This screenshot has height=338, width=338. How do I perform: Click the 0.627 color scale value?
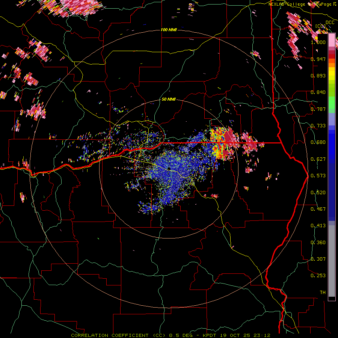click(x=318, y=159)
